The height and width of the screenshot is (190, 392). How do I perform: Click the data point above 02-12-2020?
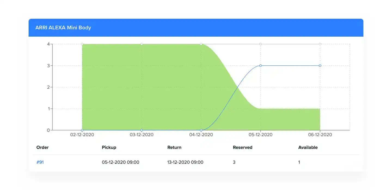coord(82,44)
